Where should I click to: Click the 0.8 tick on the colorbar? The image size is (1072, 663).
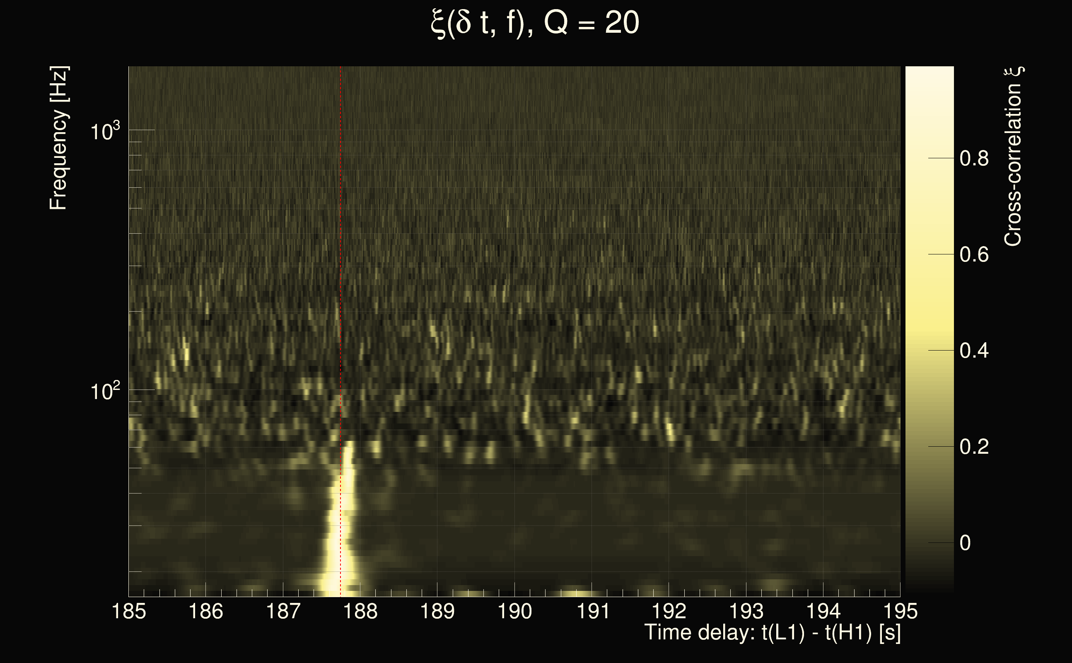tap(974, 158)
